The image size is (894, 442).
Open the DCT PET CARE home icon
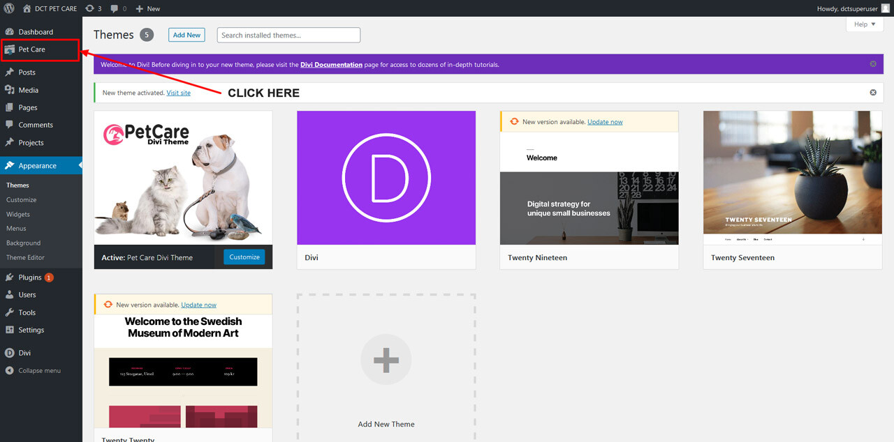tap(27, 8)
